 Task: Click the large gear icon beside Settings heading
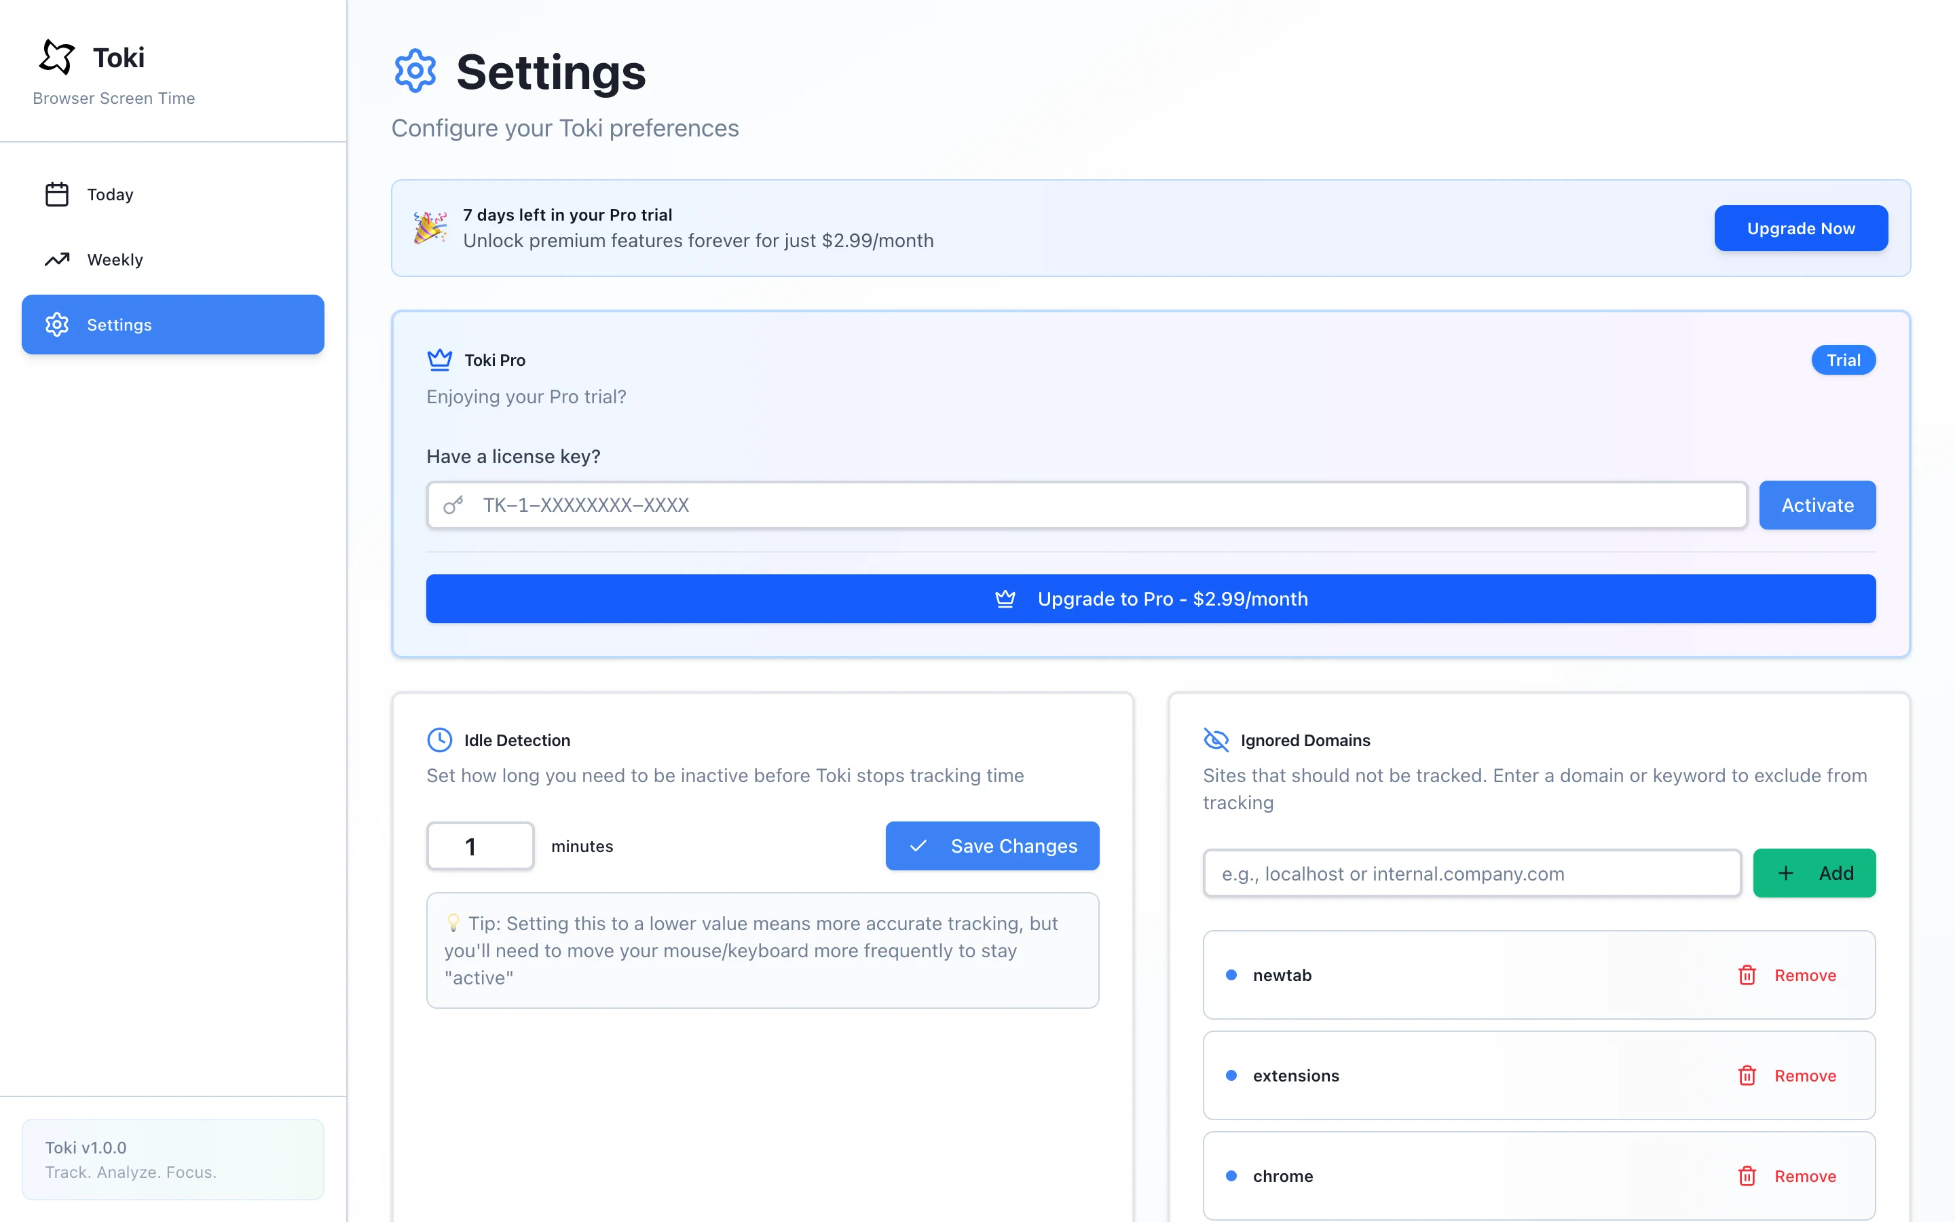coord(415,71)
